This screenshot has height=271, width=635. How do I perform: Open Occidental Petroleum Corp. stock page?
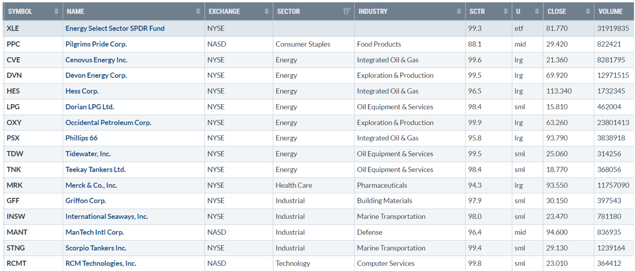[108, 122]
